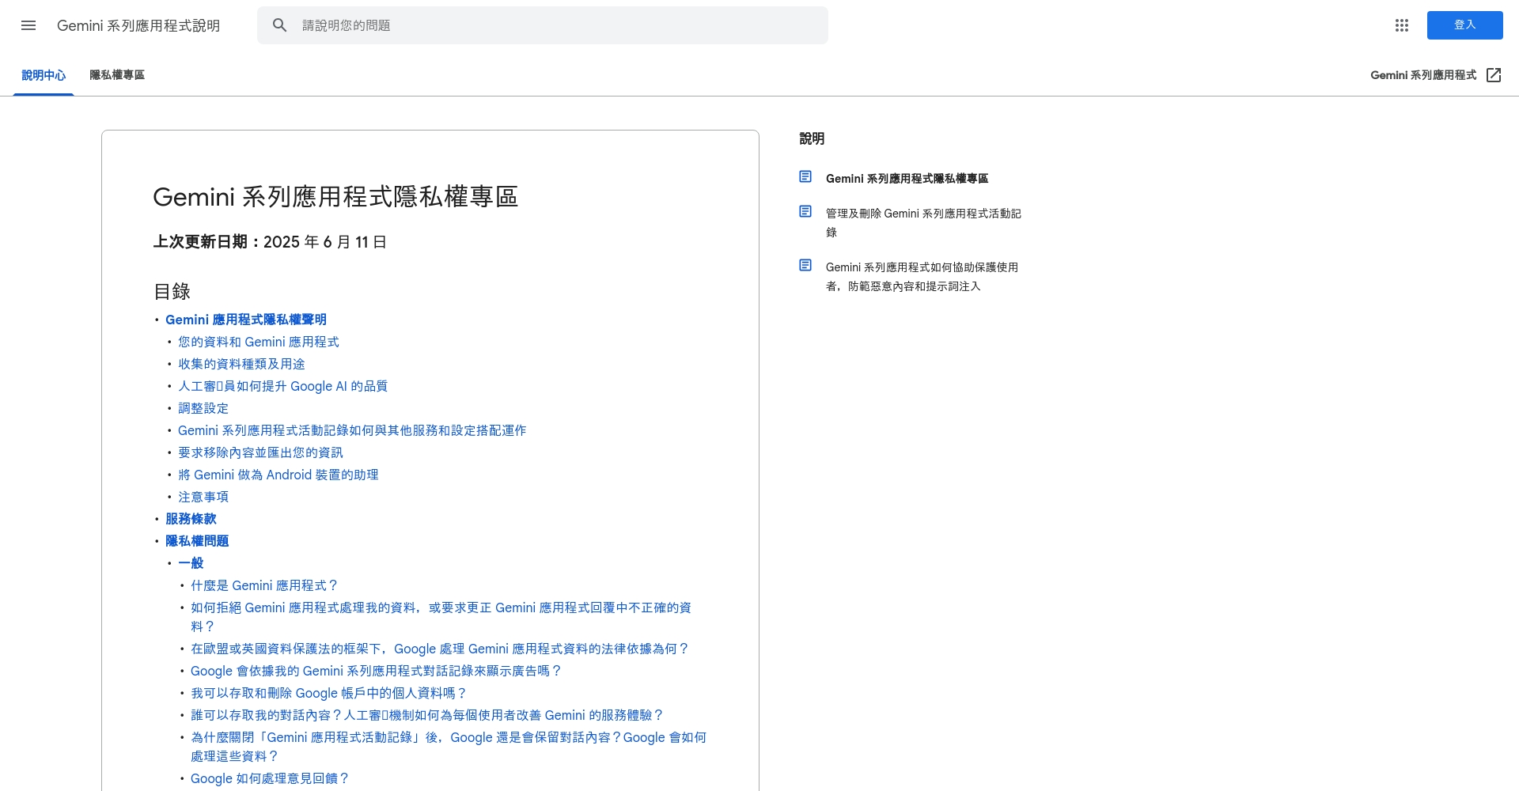Open question about 對話記錄來顯示廣告
1519x791 pixels.
tap(377, 671)
